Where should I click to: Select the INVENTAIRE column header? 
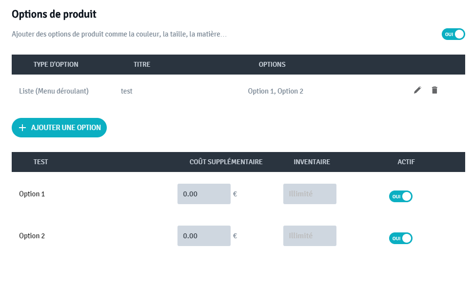312,162
